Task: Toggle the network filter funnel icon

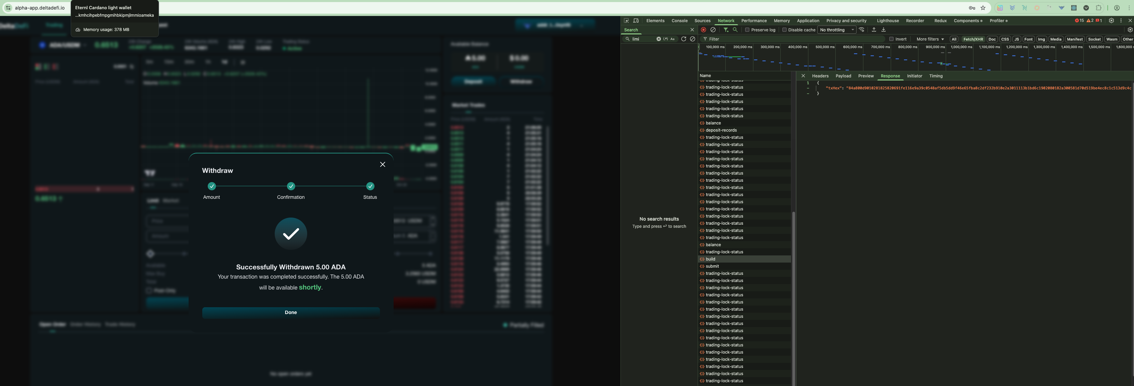Action: [725, 30]
